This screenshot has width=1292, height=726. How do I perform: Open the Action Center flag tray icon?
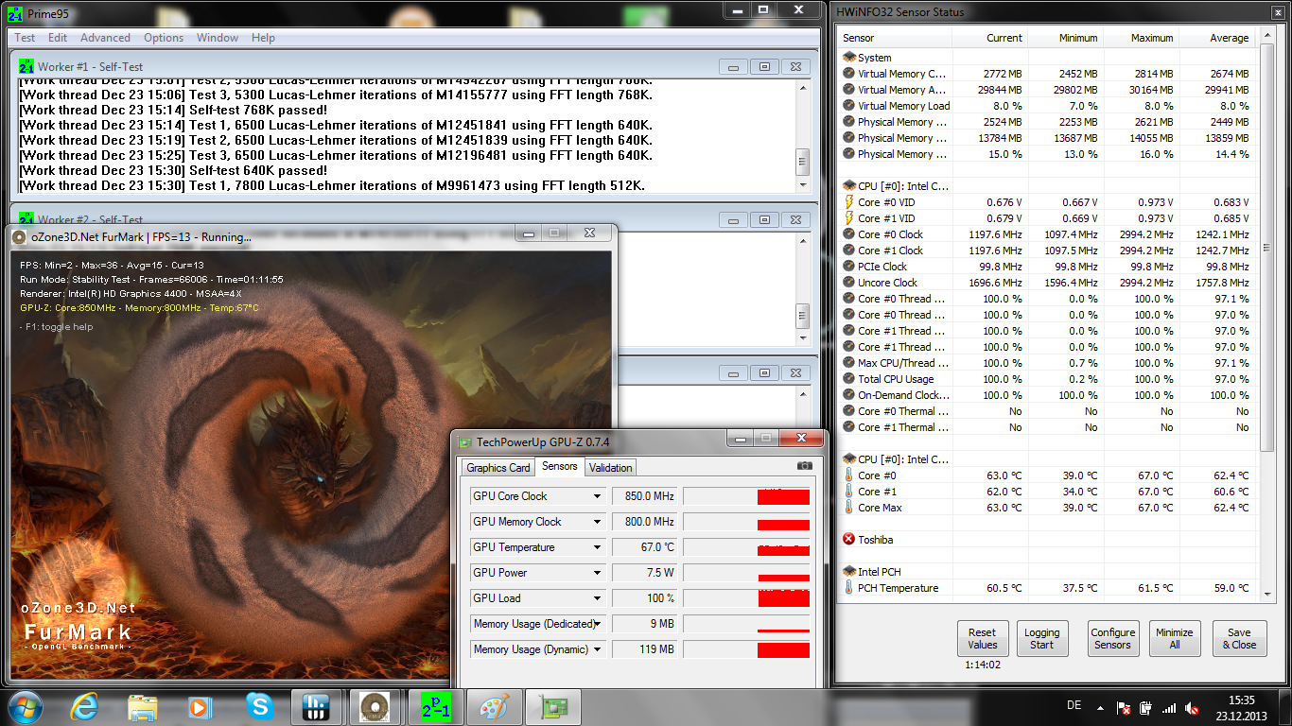pyautogui.click(x=1125, y=708)
